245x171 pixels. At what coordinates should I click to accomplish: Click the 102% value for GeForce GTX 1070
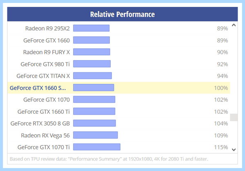[221, 100]
